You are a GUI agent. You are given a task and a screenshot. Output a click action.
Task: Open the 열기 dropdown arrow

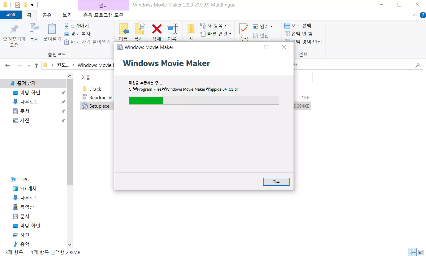coord(271,27)
